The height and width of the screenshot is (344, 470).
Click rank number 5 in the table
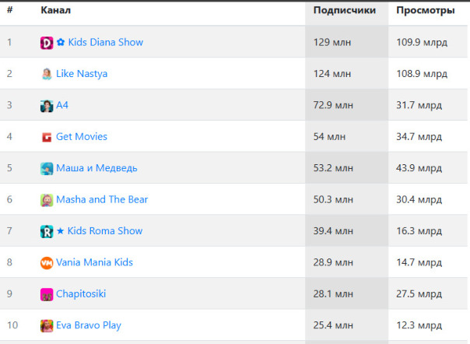(x=9, y=168)
